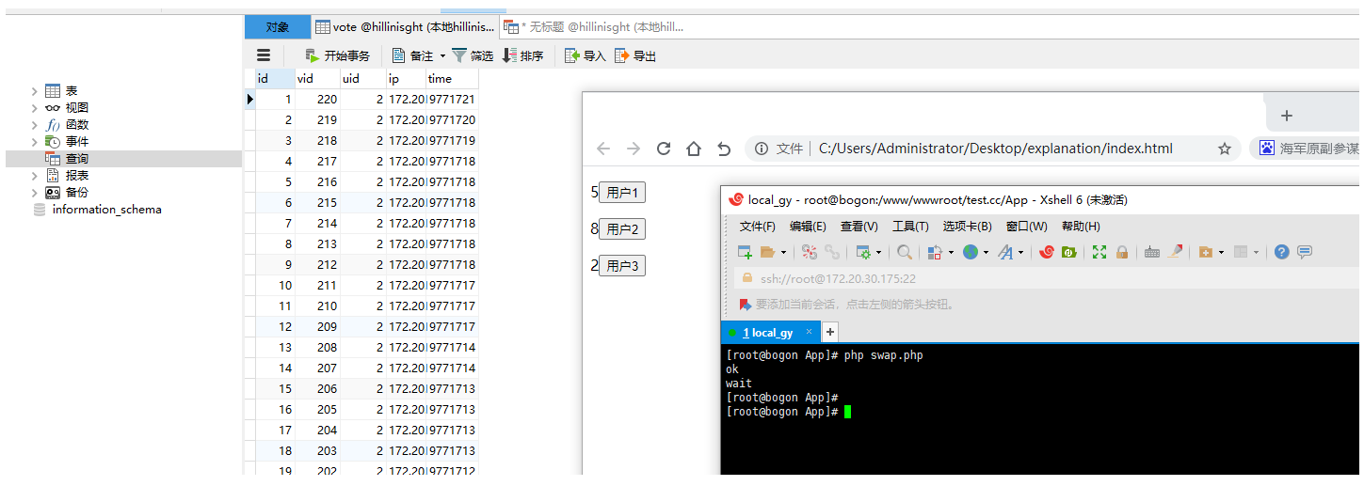This screenshot has width=1364, height=486.
Task: Bookmark page with star icon in browser
Action: tap(1225, 149)
